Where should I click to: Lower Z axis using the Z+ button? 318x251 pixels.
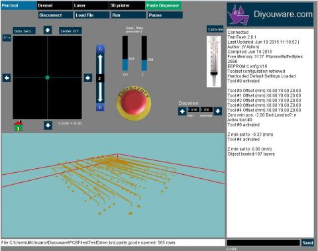[x=100, y=107]
